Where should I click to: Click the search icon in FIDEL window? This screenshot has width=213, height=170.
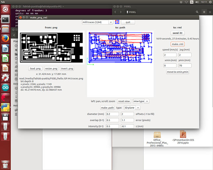tap(197, 12)
